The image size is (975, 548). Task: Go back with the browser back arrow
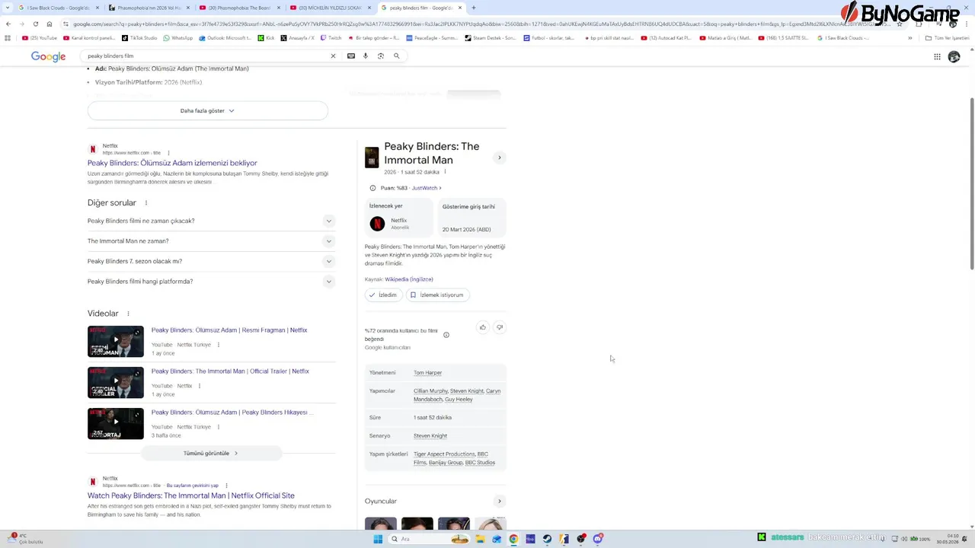point(8,24)
